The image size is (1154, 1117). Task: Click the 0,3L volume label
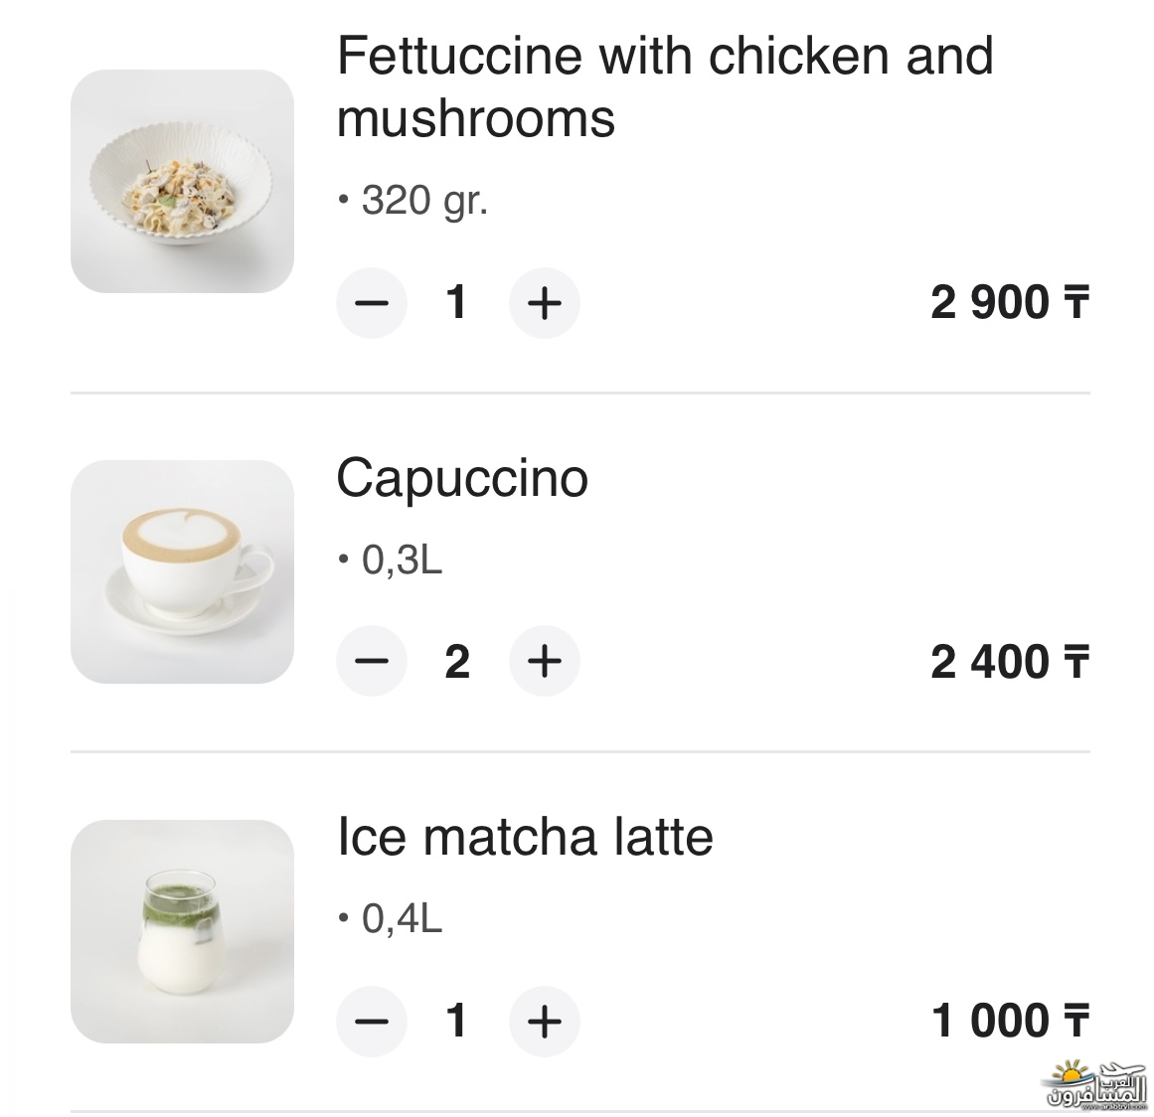click(402, 560)
